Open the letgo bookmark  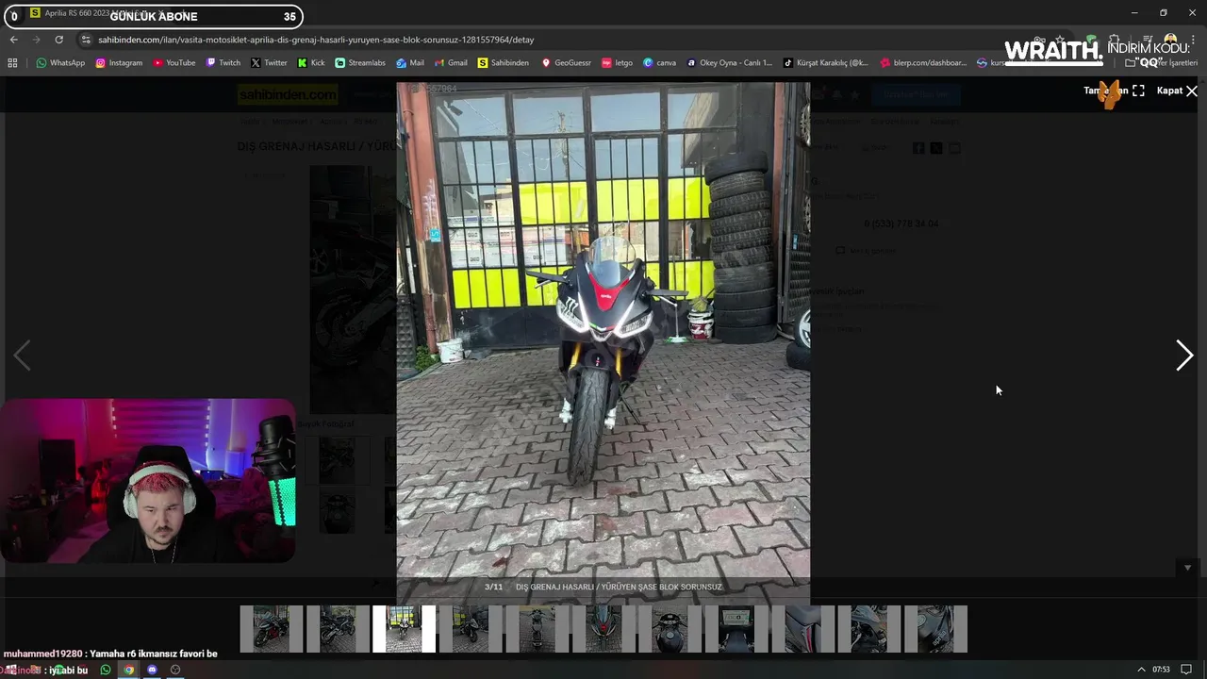click(x=618, y=63)
